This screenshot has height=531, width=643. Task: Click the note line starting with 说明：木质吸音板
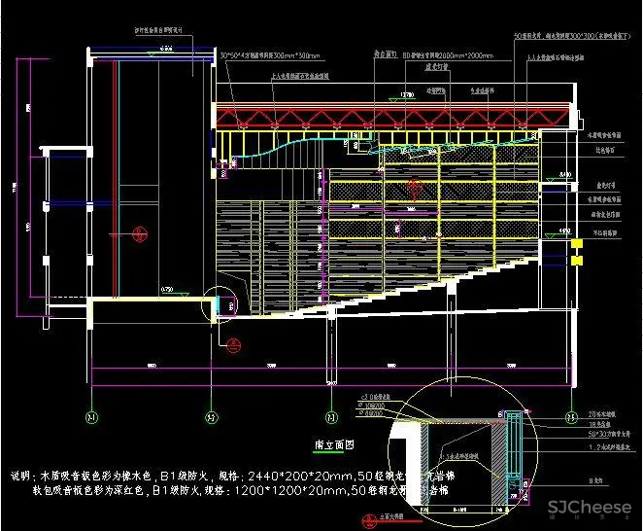(232, 477)
